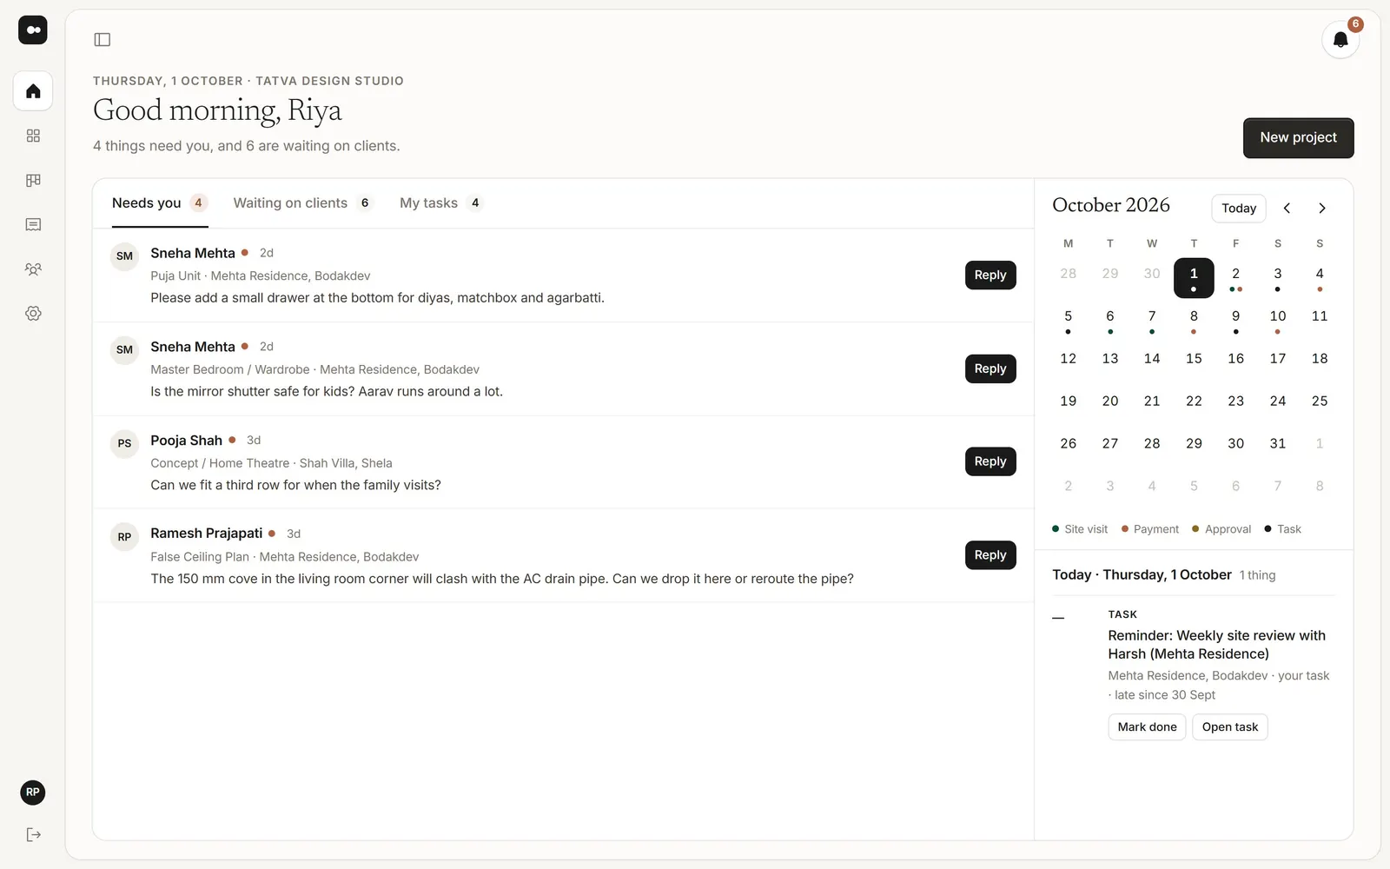Reply to Ramesh Prajapati's message
Viewport: 1390px width, 869px height.
990,555
